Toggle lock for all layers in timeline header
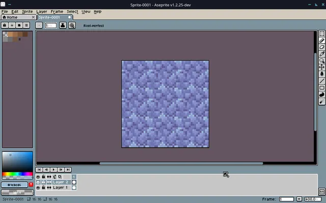 (x=43, y=177)
